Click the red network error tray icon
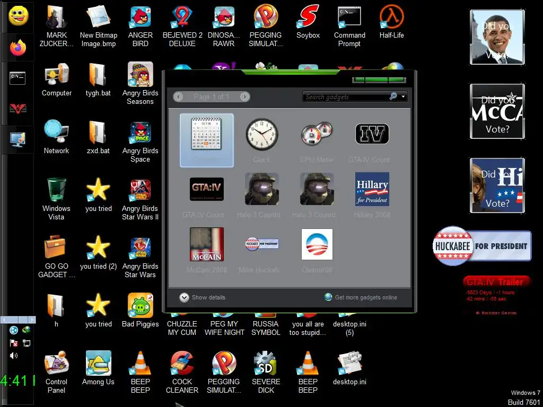This screenshot has height=407, width=543. 14,343
